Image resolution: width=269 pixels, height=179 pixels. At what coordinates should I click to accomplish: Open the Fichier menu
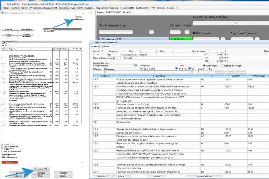tap(6, 8)
